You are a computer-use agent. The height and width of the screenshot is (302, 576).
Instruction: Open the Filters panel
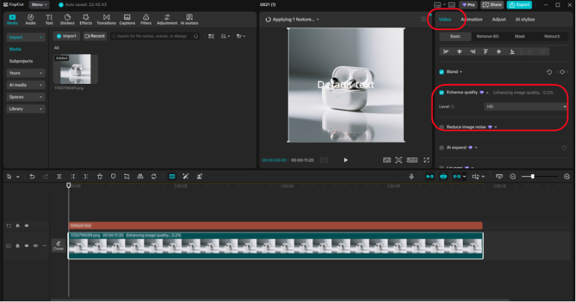[x=145, y=19]
